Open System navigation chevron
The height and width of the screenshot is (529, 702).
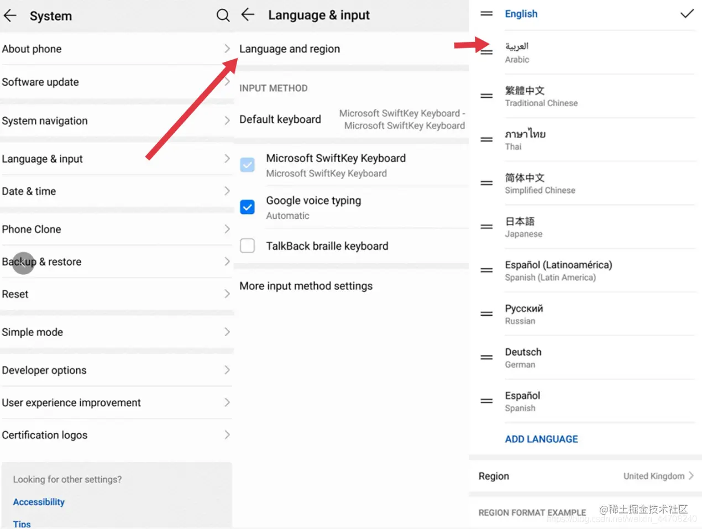coord(227,121)
